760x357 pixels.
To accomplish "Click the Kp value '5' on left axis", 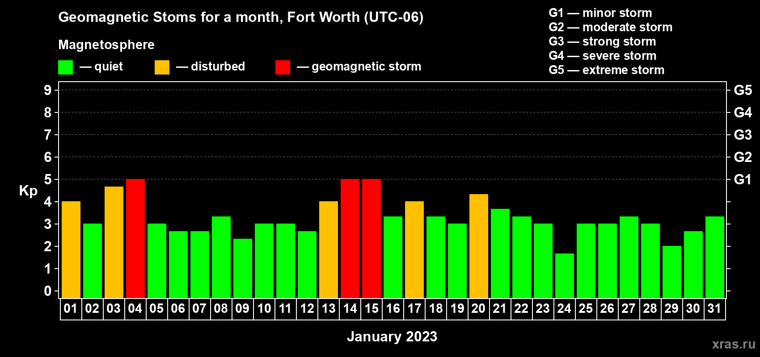I will point(48,179).
